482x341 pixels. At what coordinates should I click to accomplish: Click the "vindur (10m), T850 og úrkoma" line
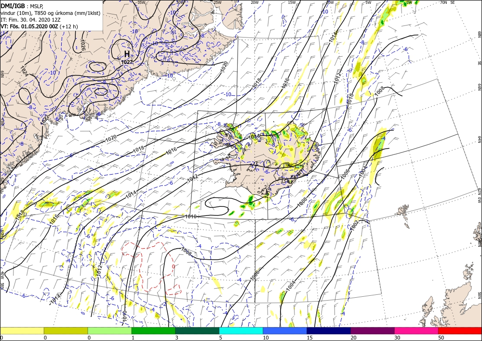click(x=51, y=13)
